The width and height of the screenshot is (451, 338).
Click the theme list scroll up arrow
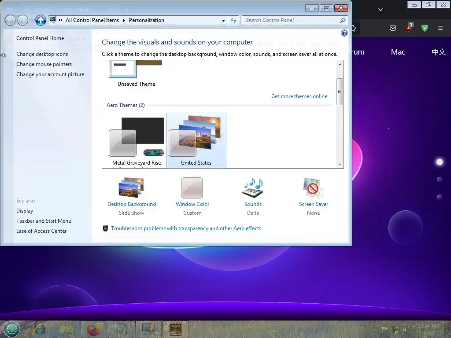tap(340, 64)
